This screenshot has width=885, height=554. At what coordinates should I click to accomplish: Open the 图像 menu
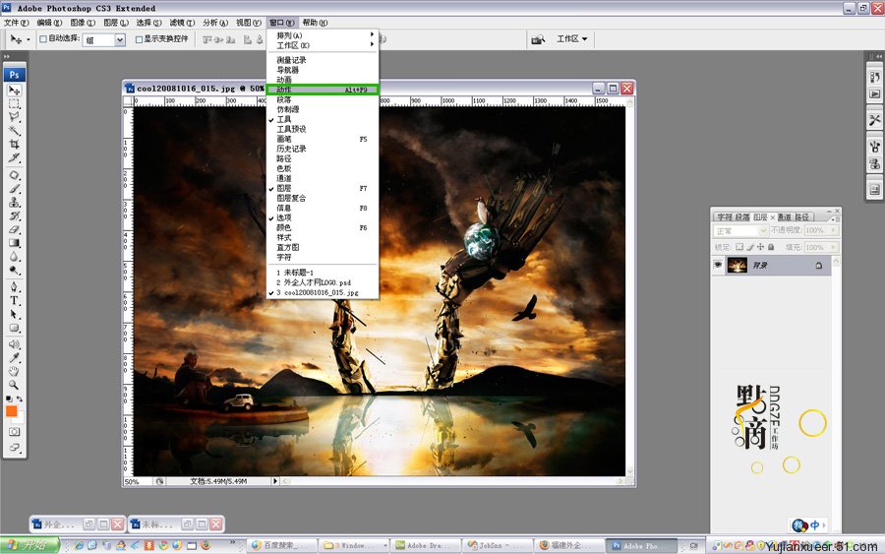coord(83,23)
